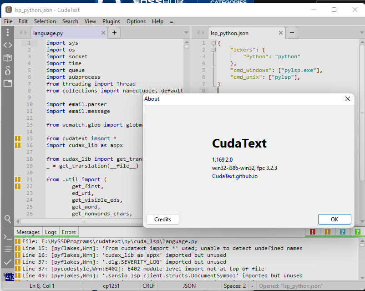Click the LSP 412 badge icon
This screenshot has width=365, height=291.
pos(9,276)
